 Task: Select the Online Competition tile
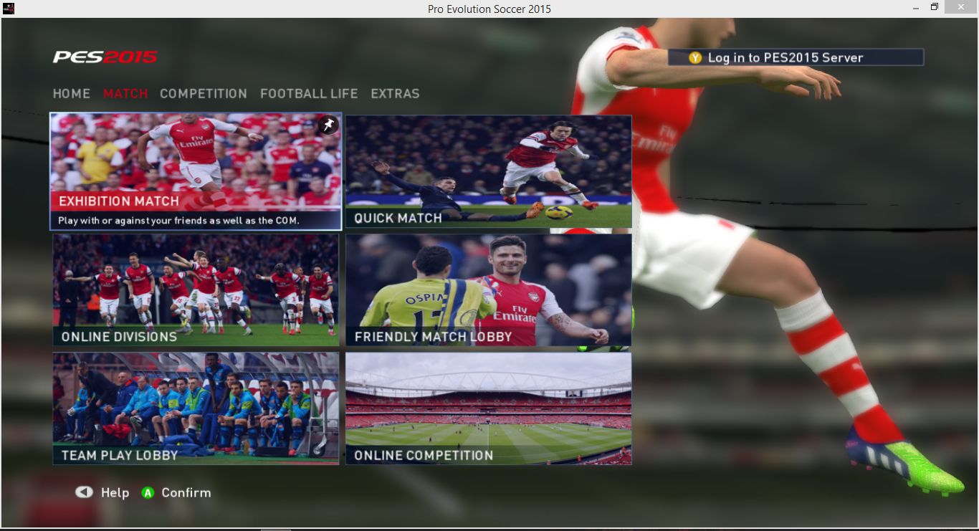(488, 408)
